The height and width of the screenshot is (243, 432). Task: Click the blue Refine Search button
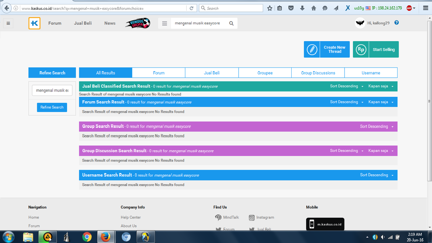point(52,107)
